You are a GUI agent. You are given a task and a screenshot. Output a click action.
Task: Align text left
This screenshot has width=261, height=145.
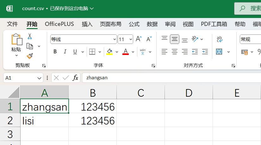(165, 52)
